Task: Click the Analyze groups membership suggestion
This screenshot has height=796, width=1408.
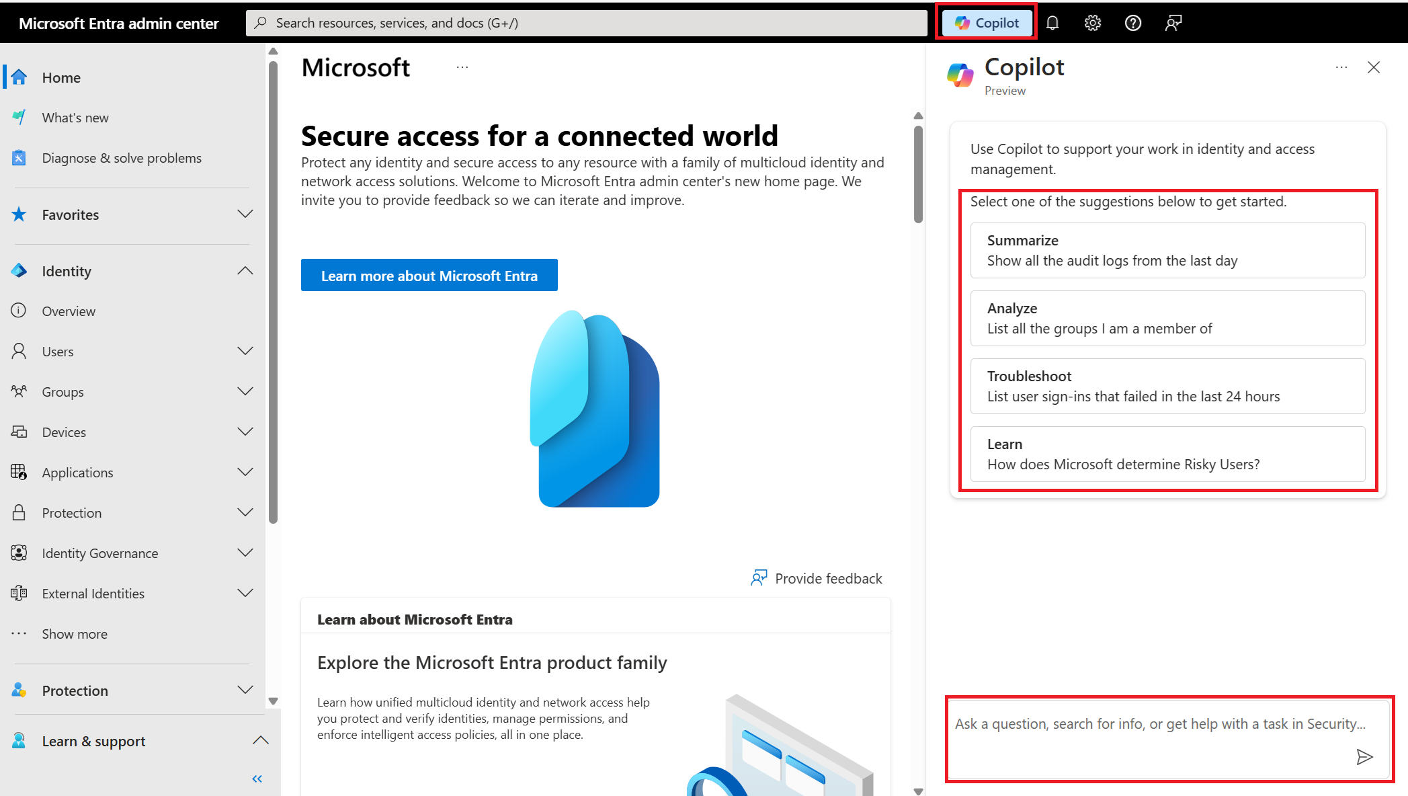Action: click(1167, 317)
